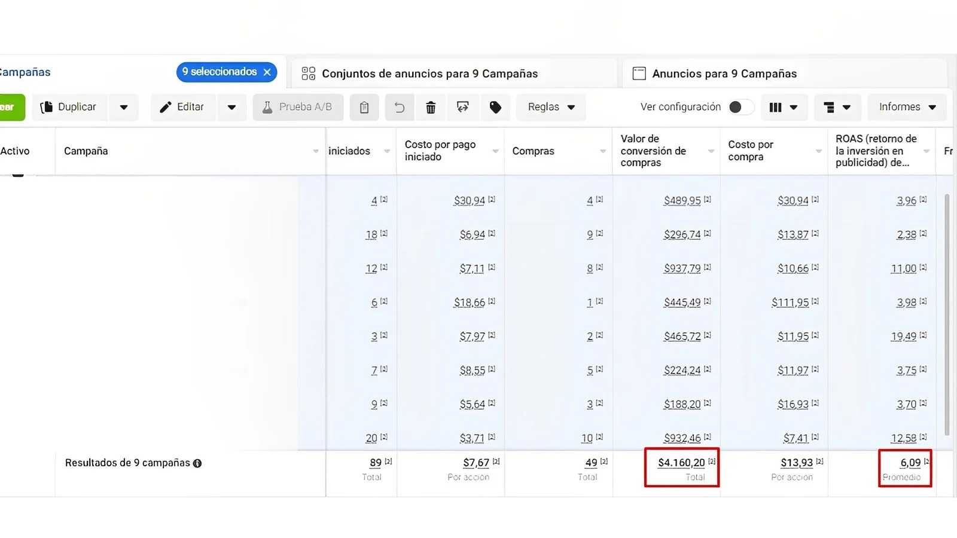Open Valor de conversión de compras column arrow
The width and height of the screenshot is (957, 538).
pyautogui.click(x=711, y=151)
